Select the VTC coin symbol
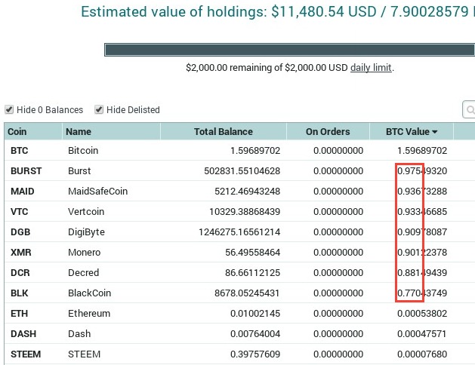The image size is (475, 365). 20,211
